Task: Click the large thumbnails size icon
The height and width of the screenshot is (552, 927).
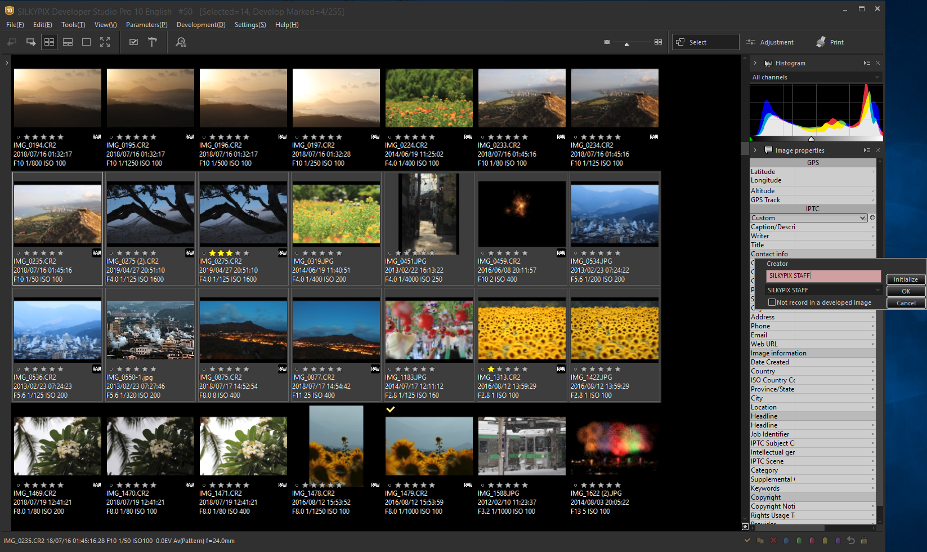Action: click(x=658, y=42)
